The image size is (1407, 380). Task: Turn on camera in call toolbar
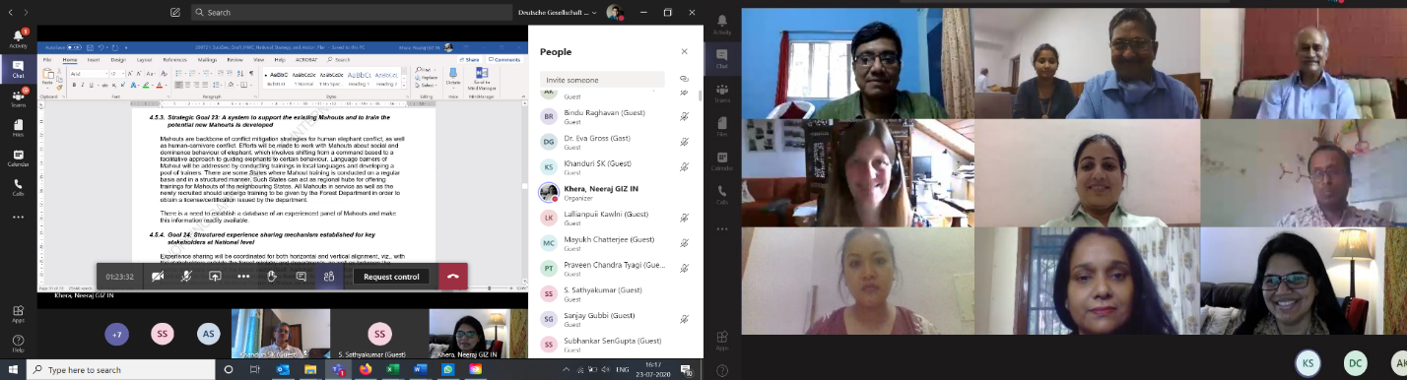point(158,277)
